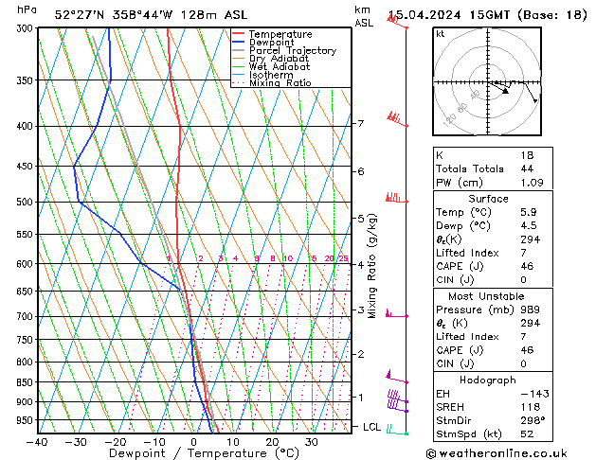Click the wind barb at 500 hPa
The image size is (596, 460).
(397, 198)
